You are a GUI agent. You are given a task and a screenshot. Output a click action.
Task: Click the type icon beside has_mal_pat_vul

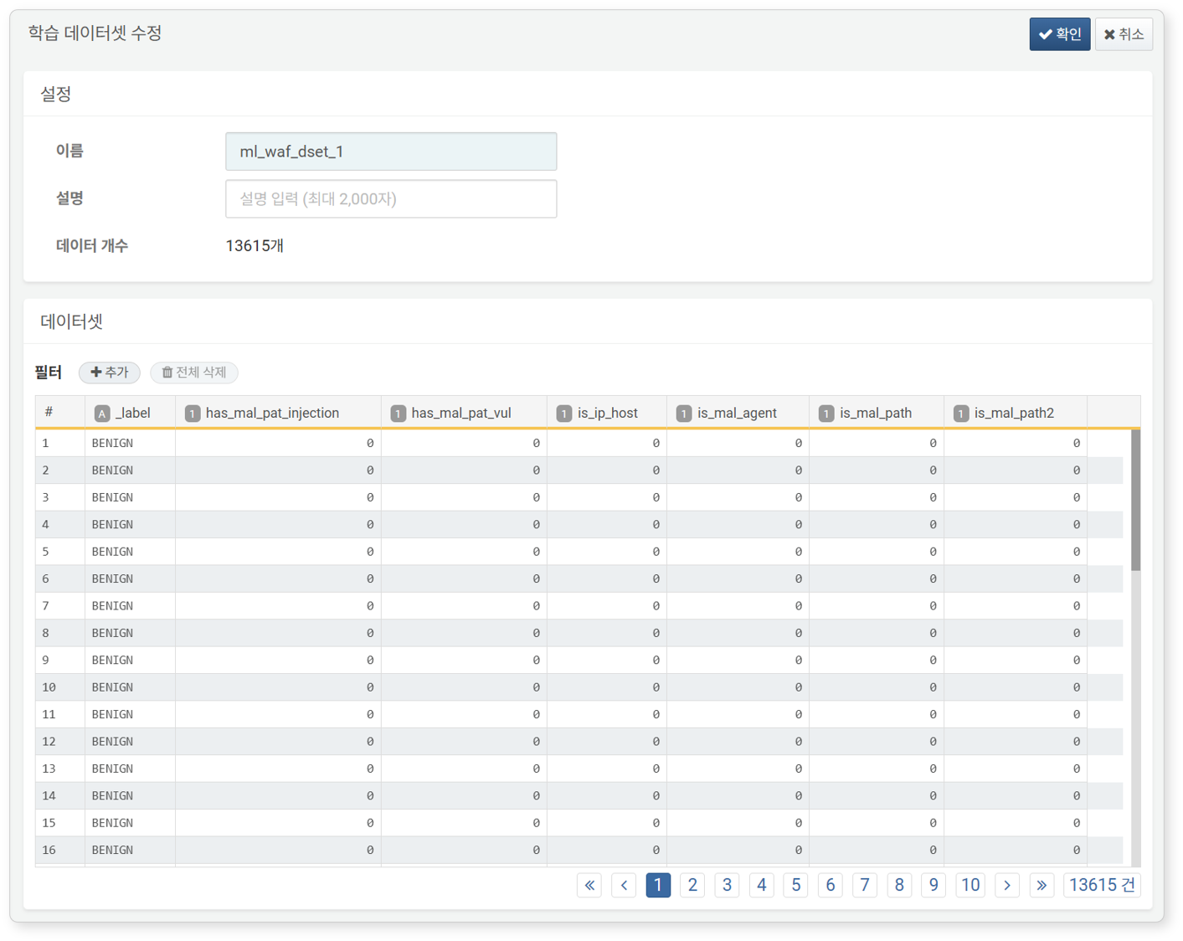point(399,414)
